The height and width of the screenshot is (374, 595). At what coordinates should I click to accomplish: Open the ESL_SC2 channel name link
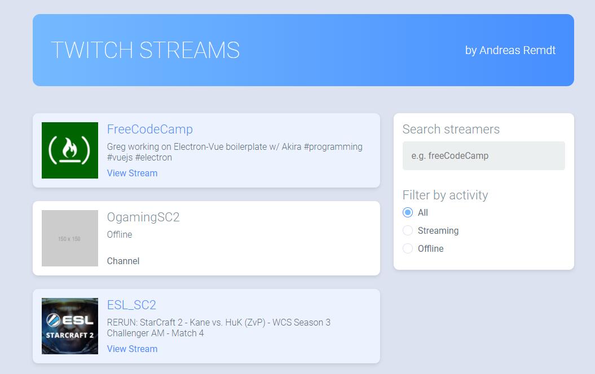pyautogui.click(x=131, y=305)
